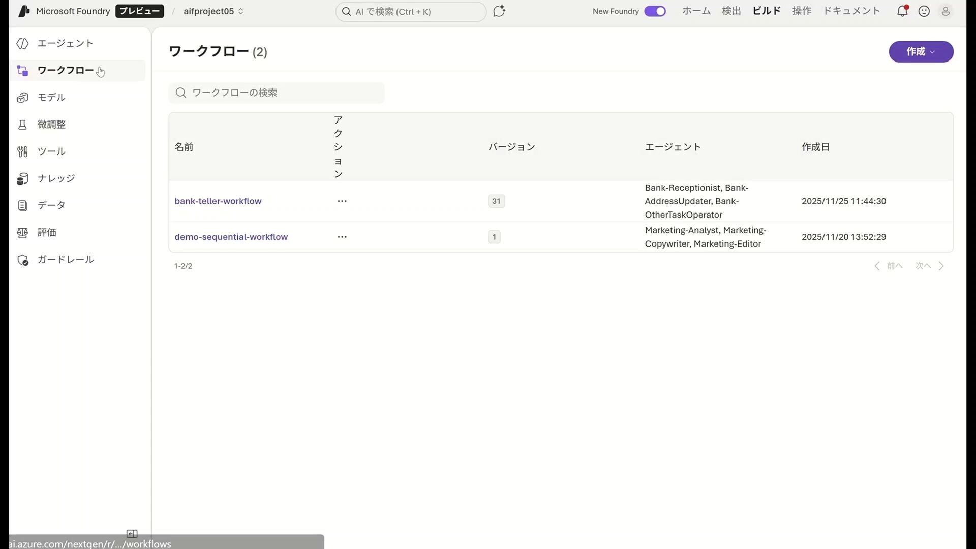Open the Models (モデル) sidebar icon
Screen dimensions: 976x549
point(22,98)
